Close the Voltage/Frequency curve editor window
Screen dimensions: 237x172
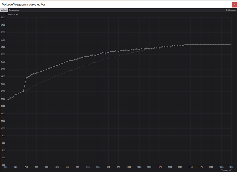pos(234,5)
